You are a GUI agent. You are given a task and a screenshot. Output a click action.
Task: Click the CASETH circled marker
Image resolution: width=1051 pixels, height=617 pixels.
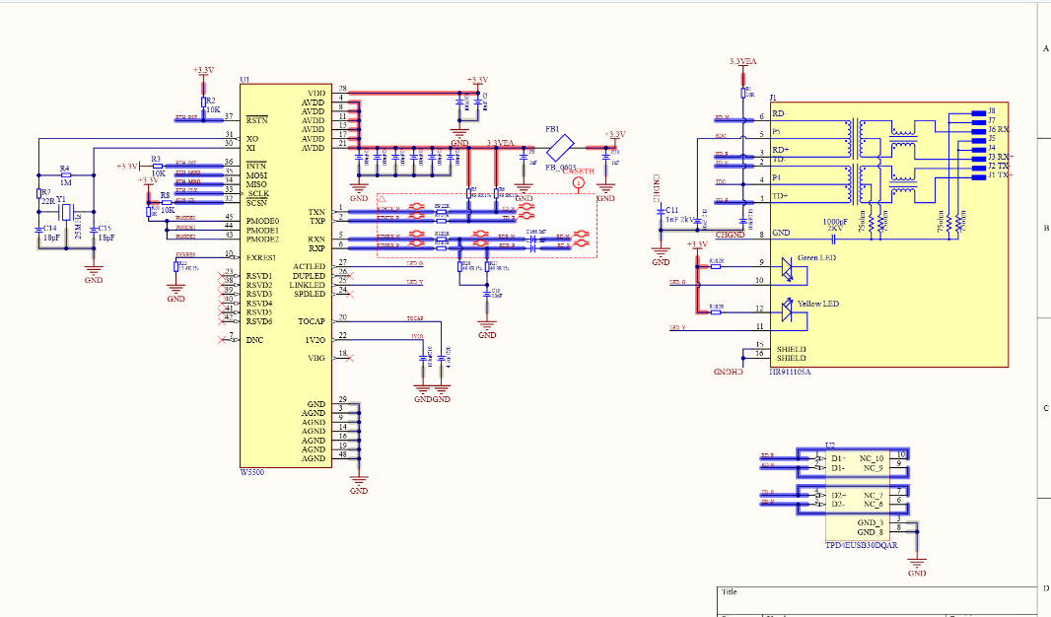(581, 182)
